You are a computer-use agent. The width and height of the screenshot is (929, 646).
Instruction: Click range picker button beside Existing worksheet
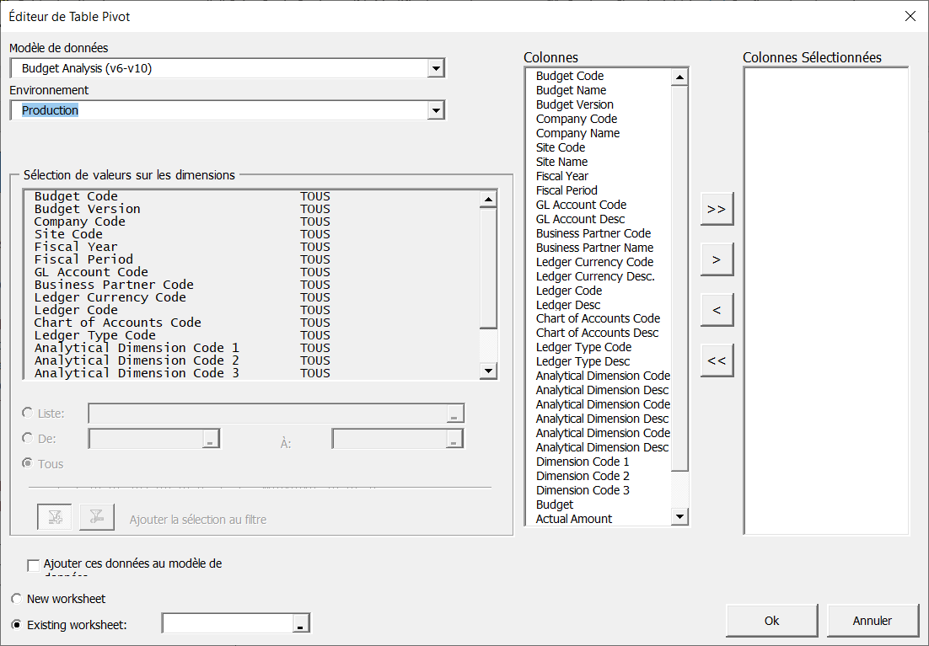point(301,624)
